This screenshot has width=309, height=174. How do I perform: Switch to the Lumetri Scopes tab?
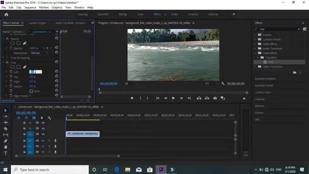37,23
